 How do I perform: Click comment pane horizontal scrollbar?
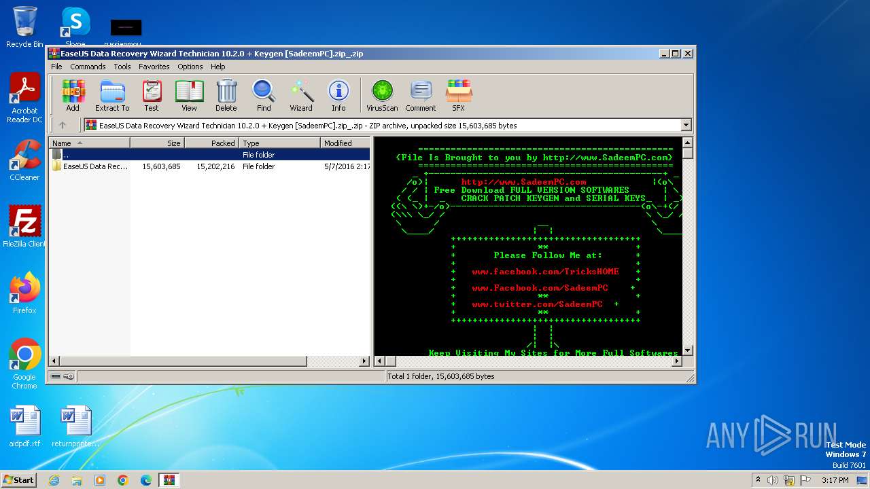pyautogui.click(x=528, y=361)
